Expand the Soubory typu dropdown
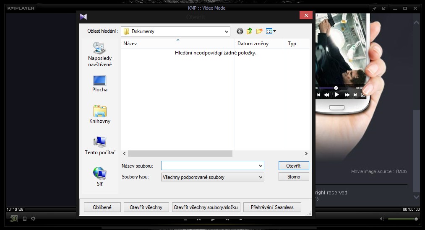 point(261,177)
